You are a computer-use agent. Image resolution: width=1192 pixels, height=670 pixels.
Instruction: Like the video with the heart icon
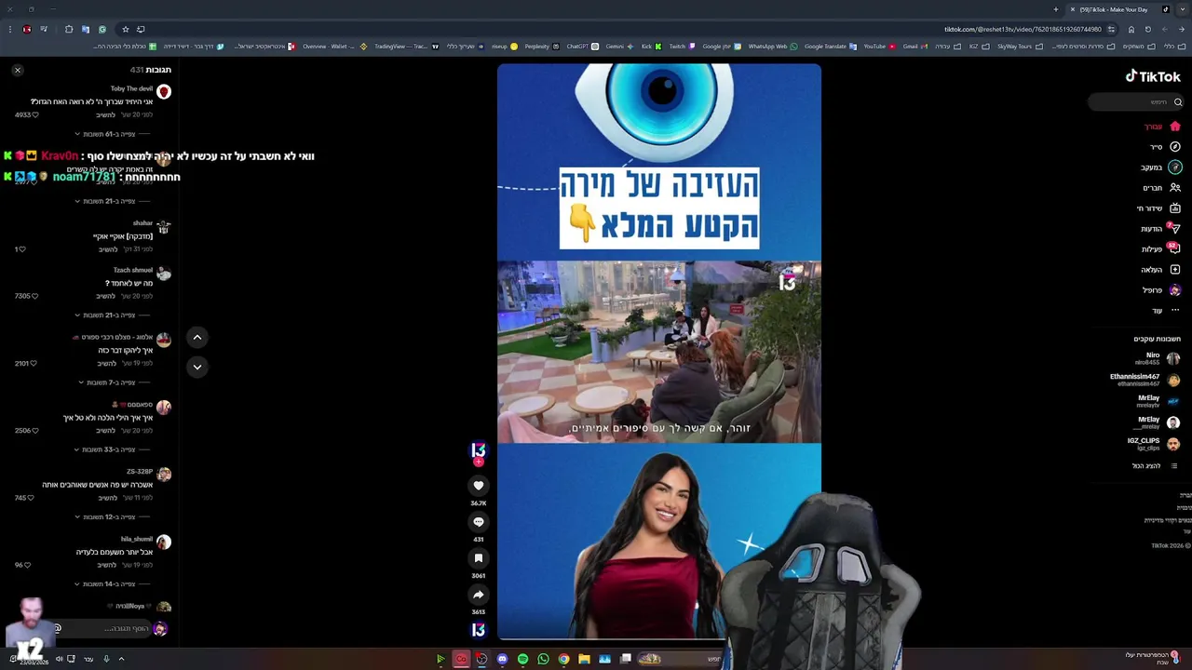pyautogui.click(x=479, y=486)
